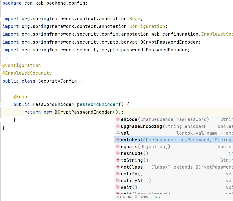Click the method icon beside getClass
The image size is (233, 201).
(118, 167)
